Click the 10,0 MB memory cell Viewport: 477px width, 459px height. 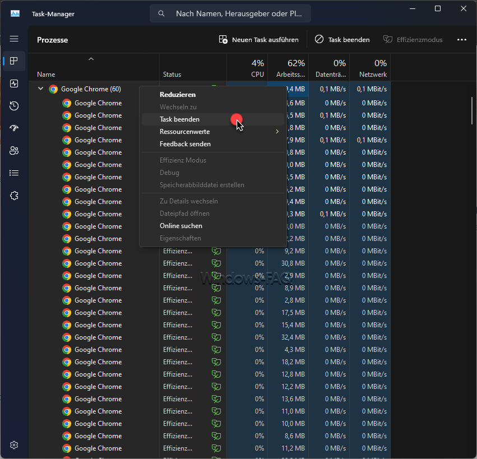288,424
